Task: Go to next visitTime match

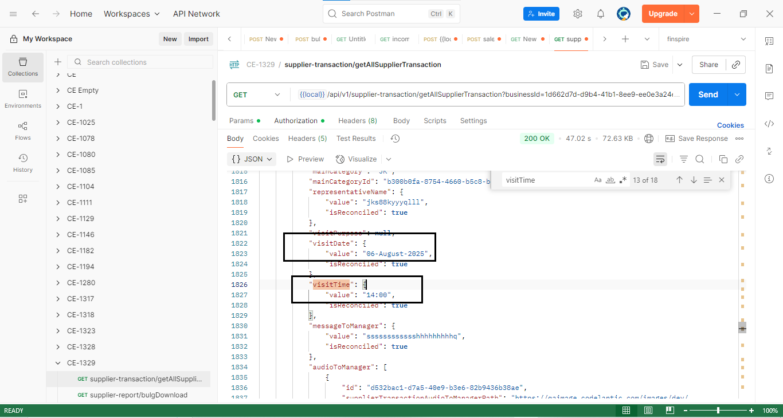Action: [x=694, y=180]
